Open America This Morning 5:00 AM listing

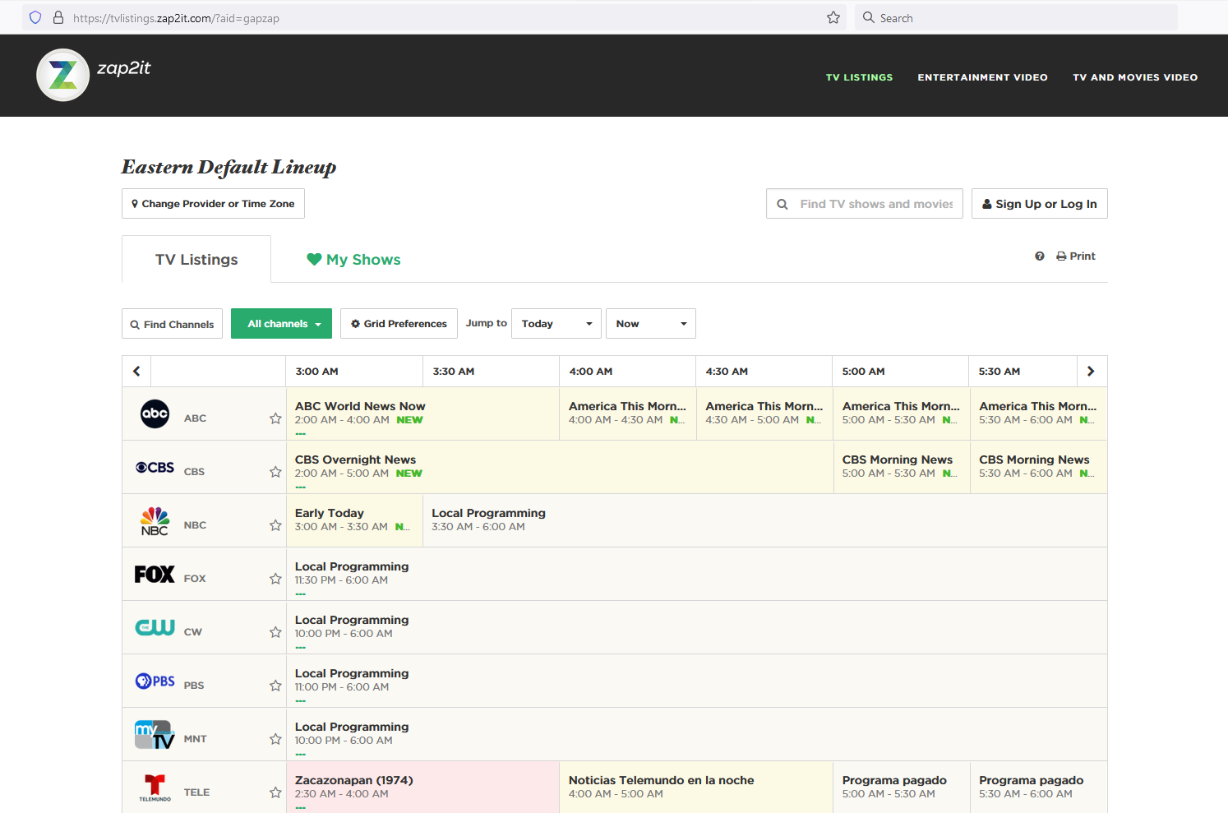(x=902, y=413)
